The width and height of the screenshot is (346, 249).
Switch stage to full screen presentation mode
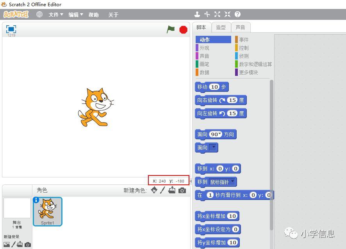coord(11,29)
